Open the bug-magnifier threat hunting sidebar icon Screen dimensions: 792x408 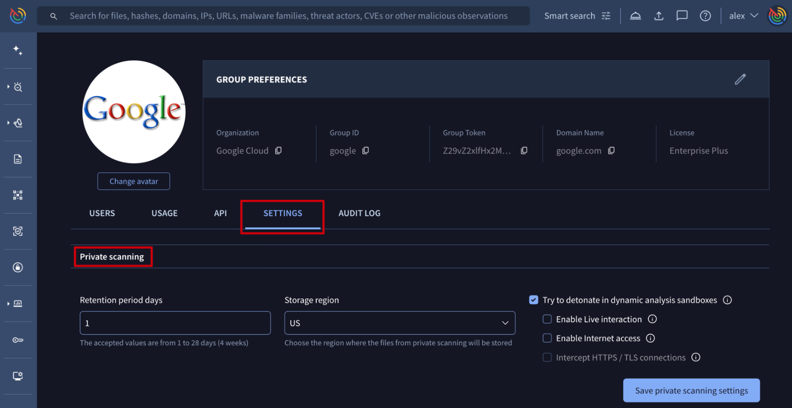pos(18,87)
